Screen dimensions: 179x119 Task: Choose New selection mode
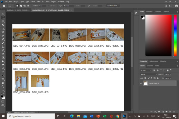(17, 6)
